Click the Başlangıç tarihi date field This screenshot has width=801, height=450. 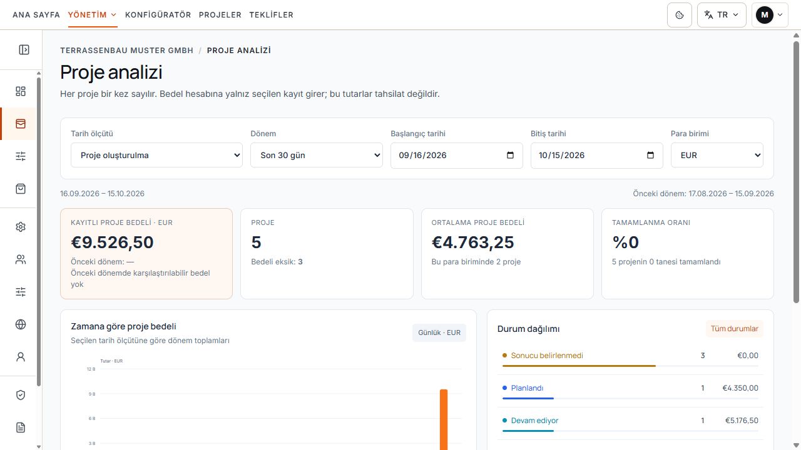click(x=457, y=156)
